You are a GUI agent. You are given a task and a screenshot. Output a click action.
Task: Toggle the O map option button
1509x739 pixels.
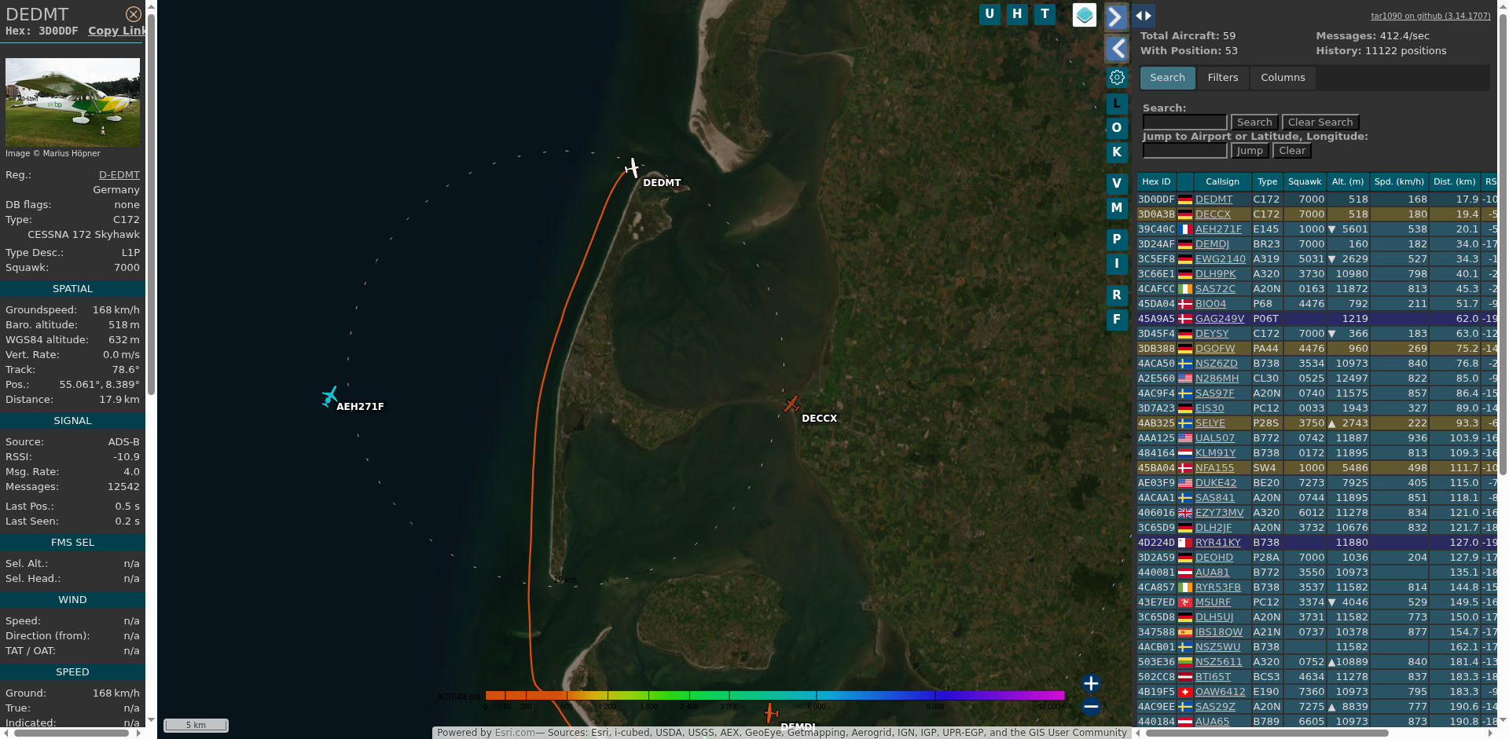click(1117, 128)
